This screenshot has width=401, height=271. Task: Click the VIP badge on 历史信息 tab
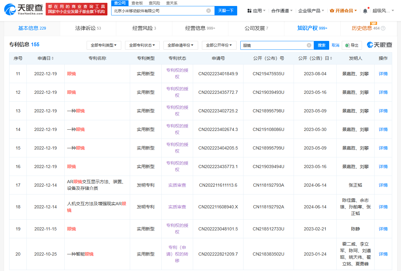pyautogui.click(x=374, y=24)
